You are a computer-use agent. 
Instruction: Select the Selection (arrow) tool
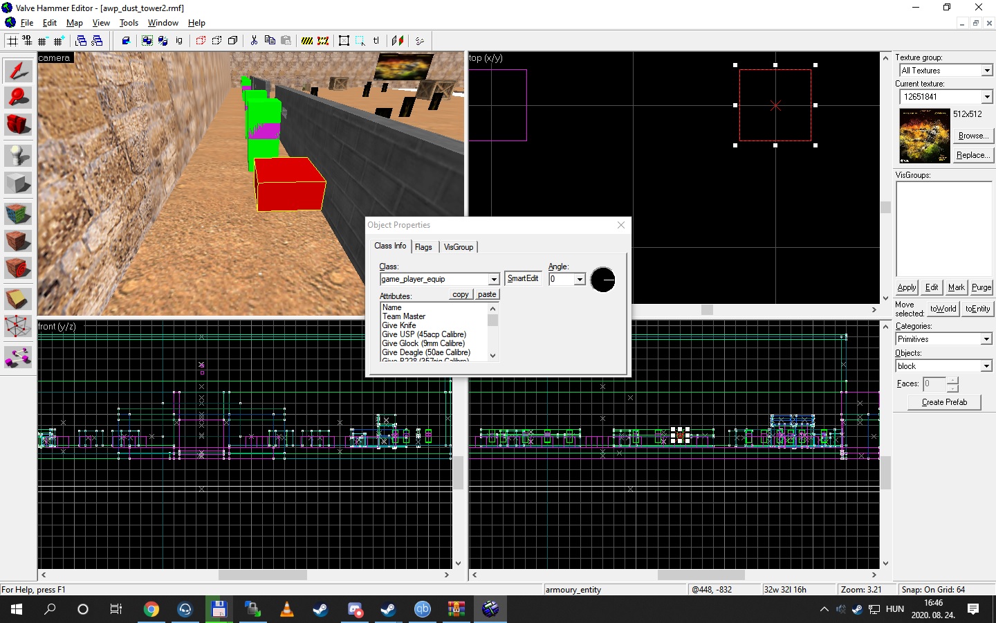(18, 70)
